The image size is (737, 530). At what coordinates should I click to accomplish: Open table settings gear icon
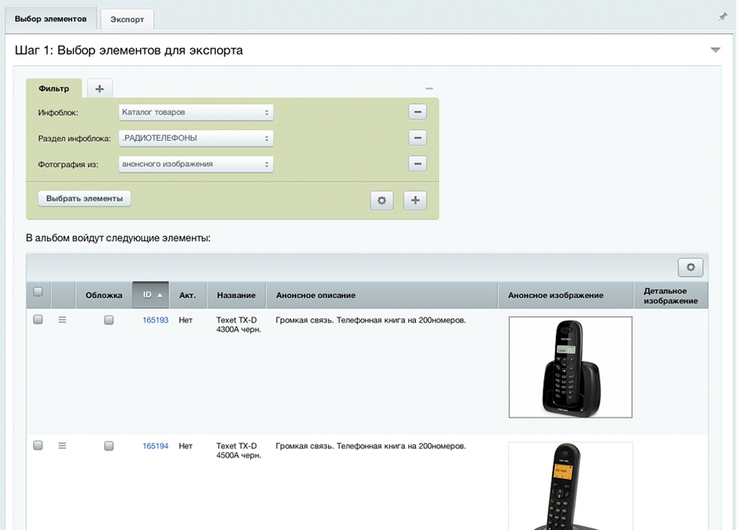coord(690,267)
